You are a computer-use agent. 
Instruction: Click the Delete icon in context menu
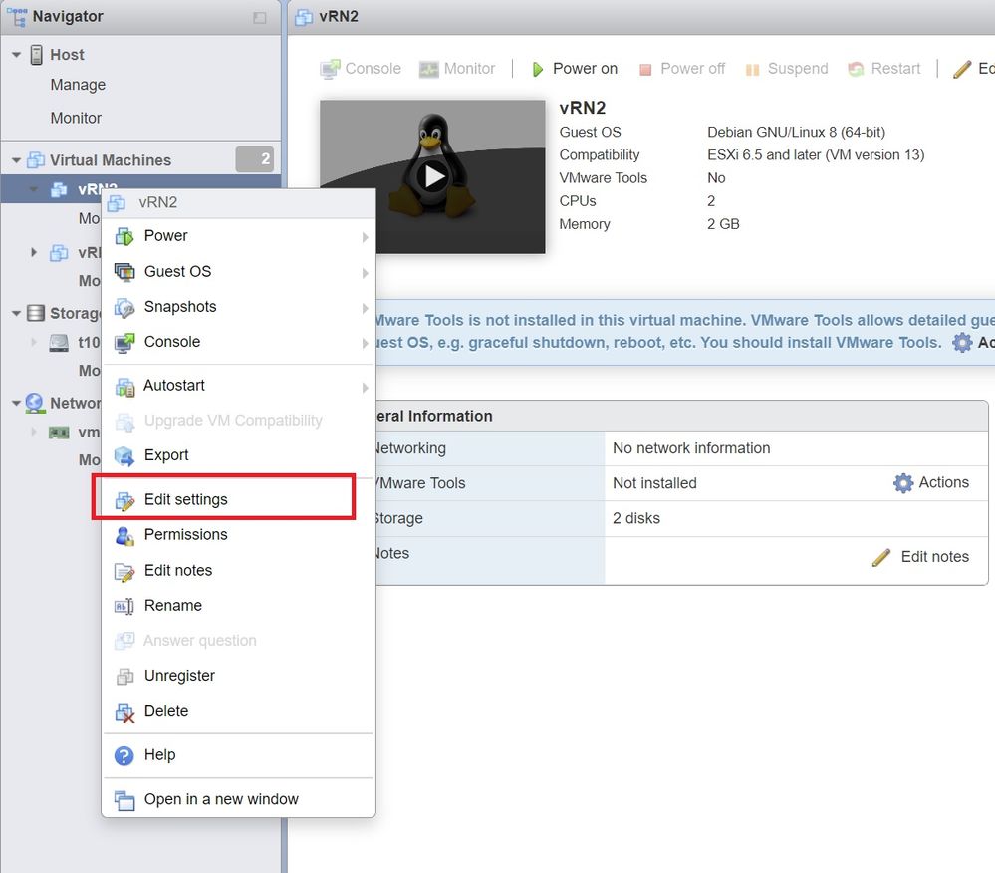pyautogui.click(x=124, y=712)
